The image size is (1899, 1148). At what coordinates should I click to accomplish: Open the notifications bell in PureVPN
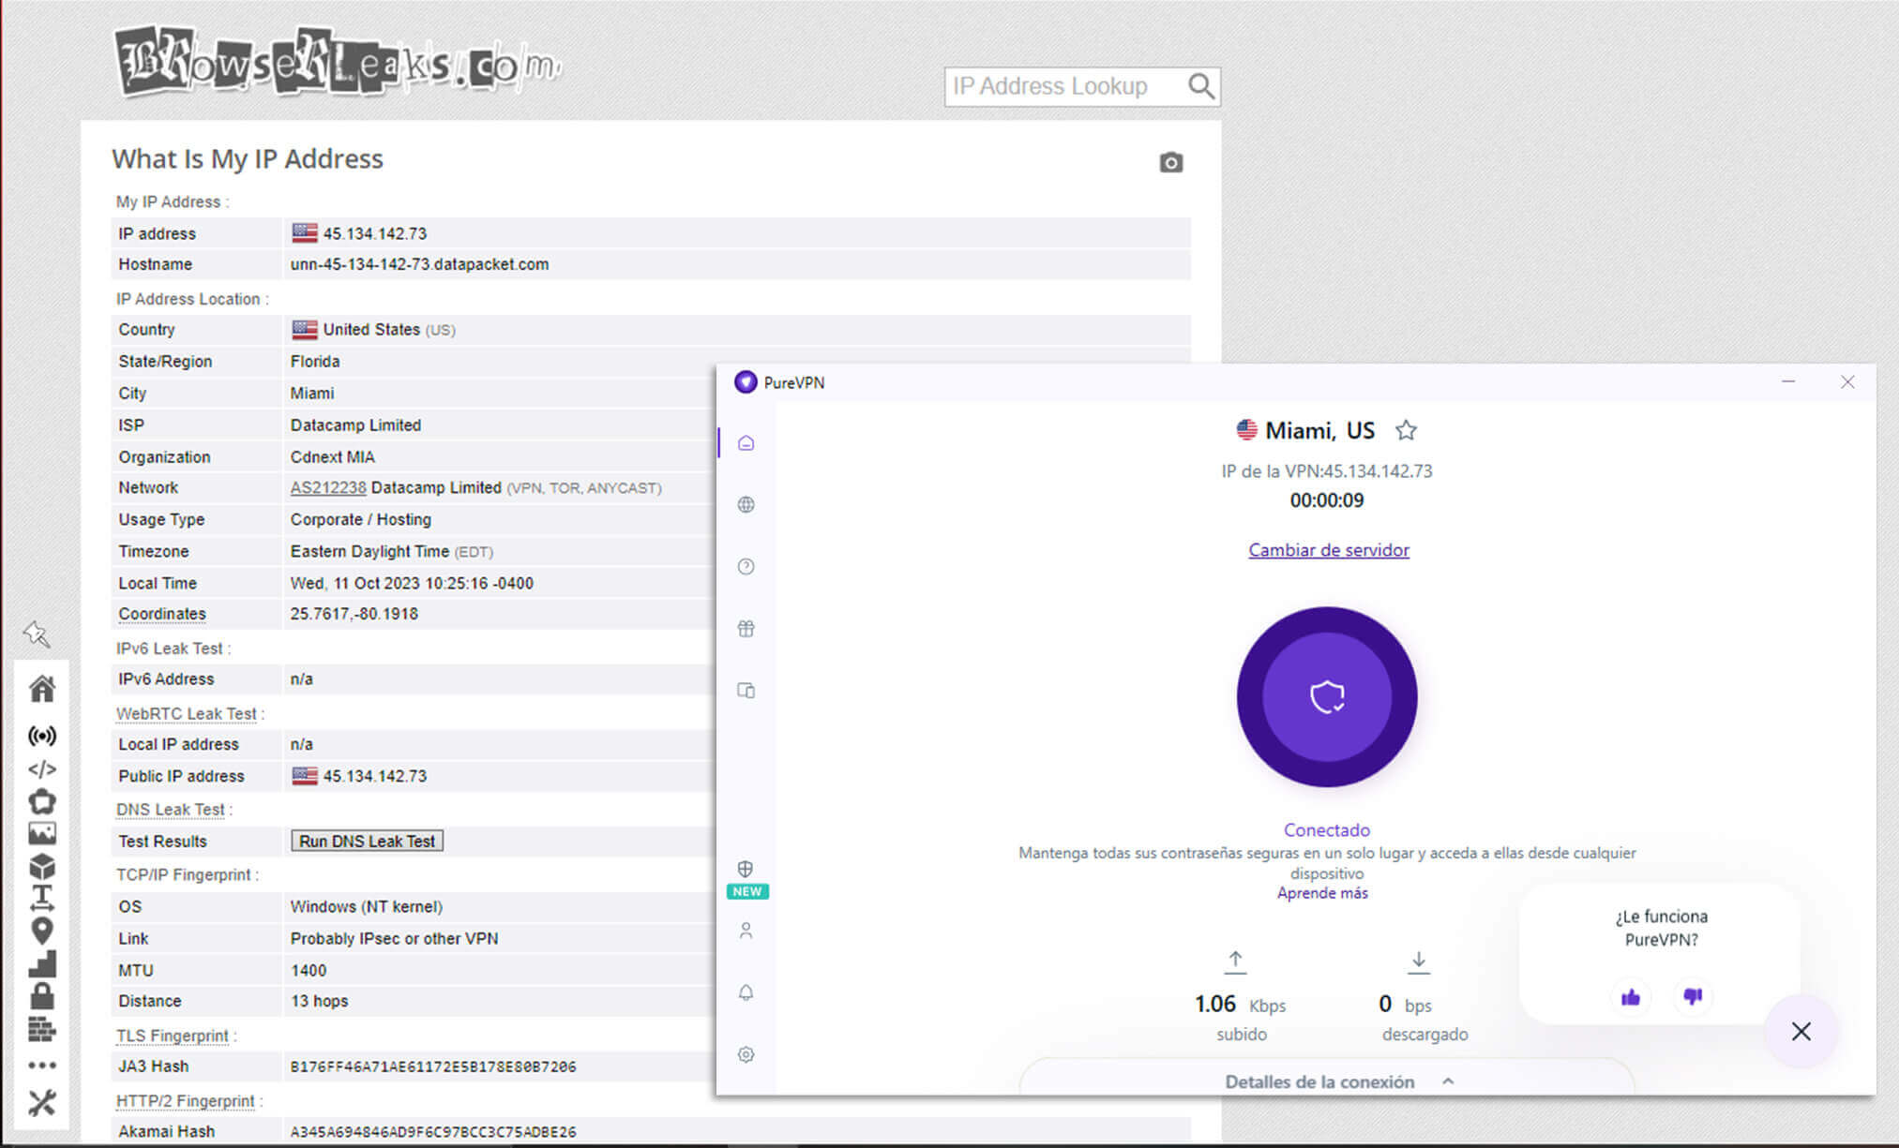[746, 992]
